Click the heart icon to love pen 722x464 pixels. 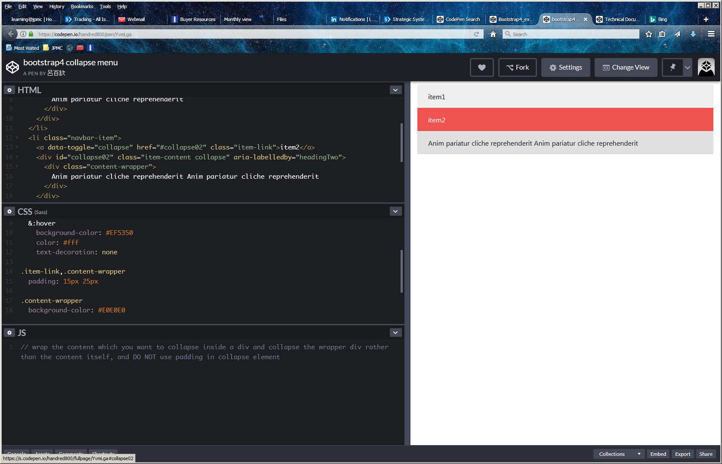tap(481, 67)
